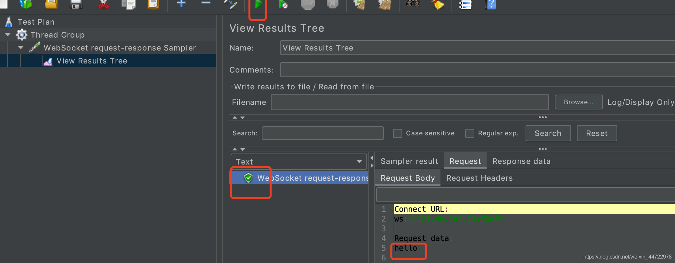
Task: Click the WebSocket sampler pipette icon
Action: coord(35,47)
